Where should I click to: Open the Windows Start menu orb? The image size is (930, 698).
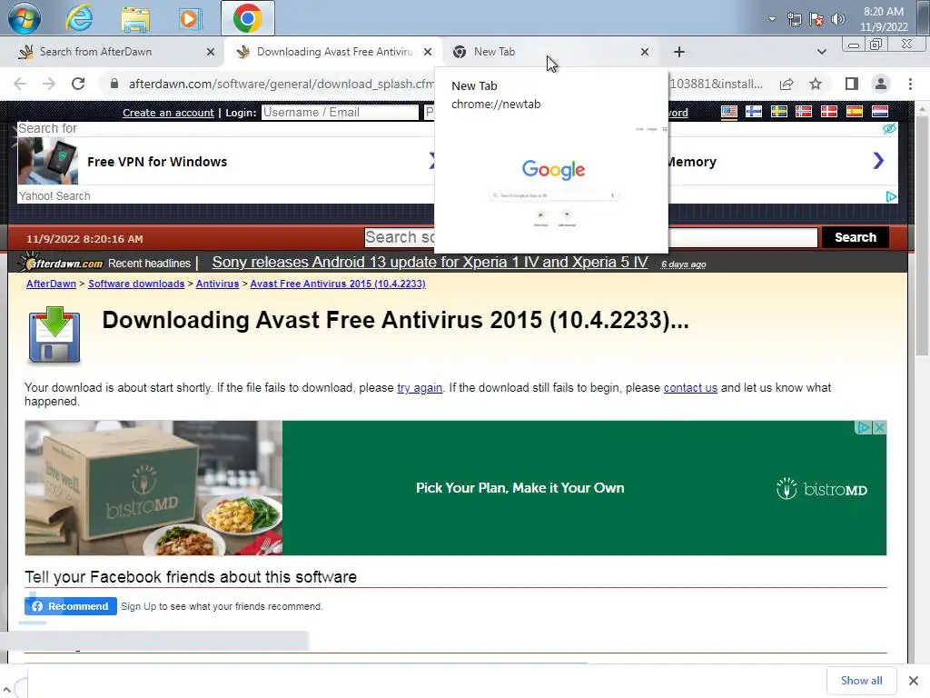click(x=24, y=18)
